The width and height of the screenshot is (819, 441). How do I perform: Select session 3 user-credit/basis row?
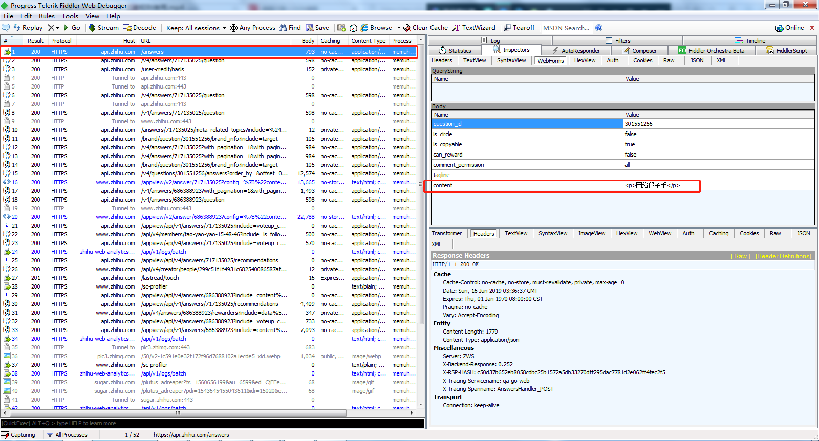pos(209,69)
